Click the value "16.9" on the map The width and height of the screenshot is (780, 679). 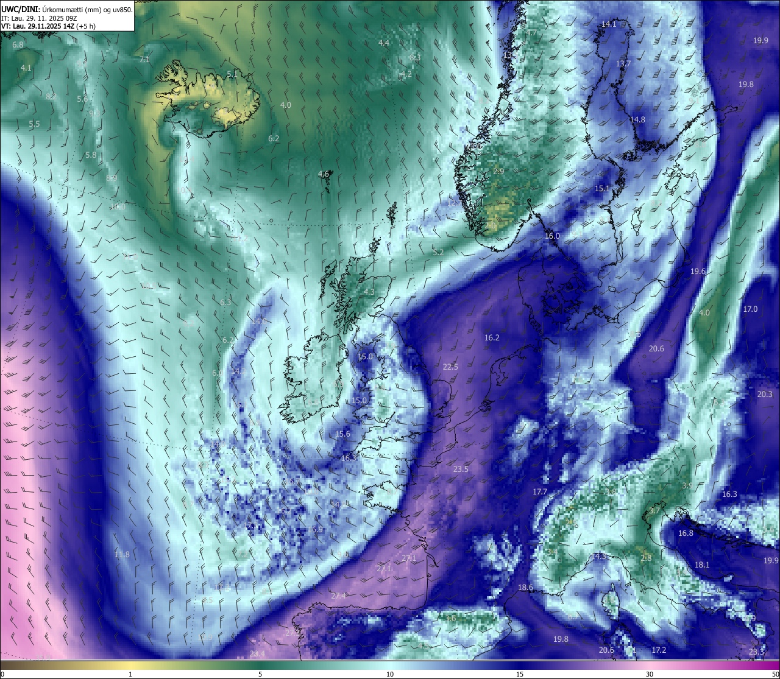315,530
